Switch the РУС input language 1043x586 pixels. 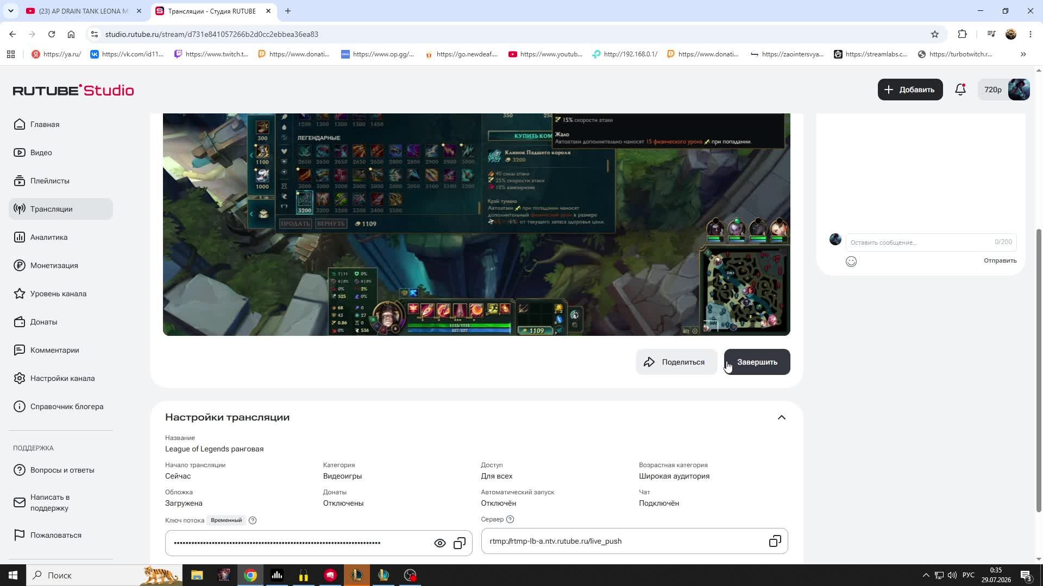tap(968, 575)
